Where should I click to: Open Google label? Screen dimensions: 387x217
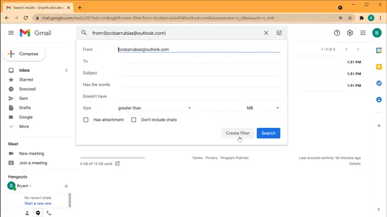pos(26,117)
